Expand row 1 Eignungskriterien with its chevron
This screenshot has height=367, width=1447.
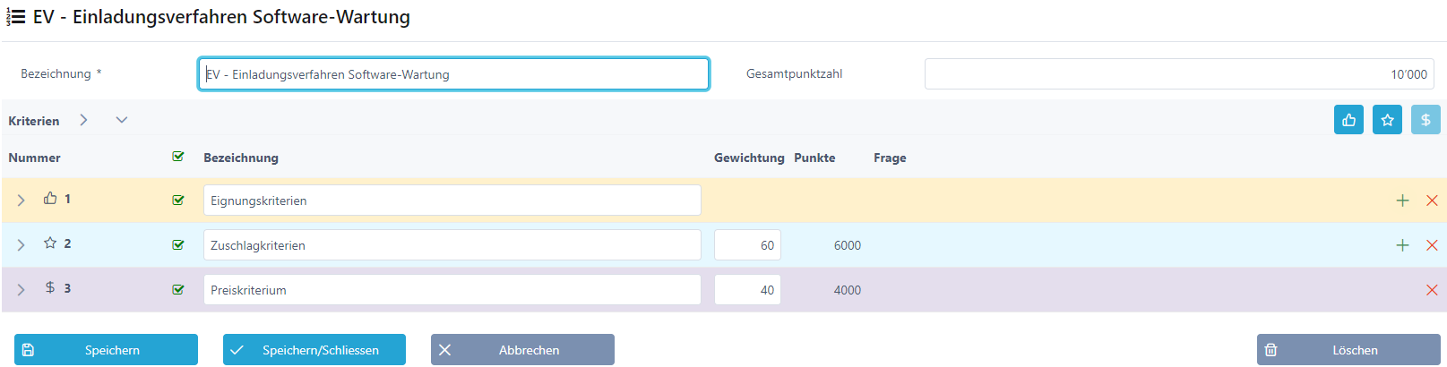coord(21,201)
